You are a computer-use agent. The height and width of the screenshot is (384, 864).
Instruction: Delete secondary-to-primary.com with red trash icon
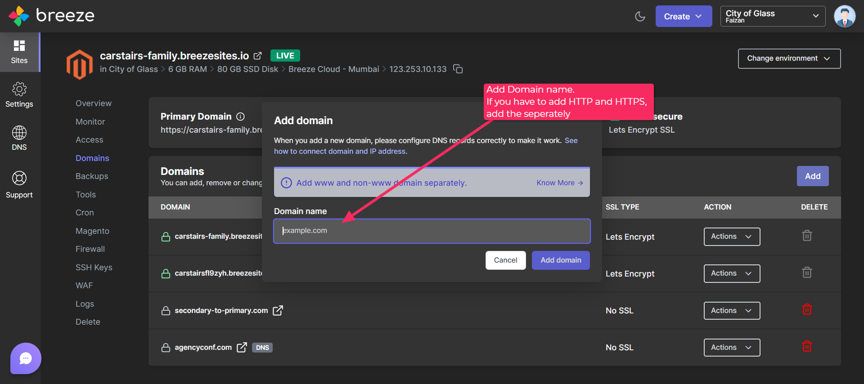[807, 309]
